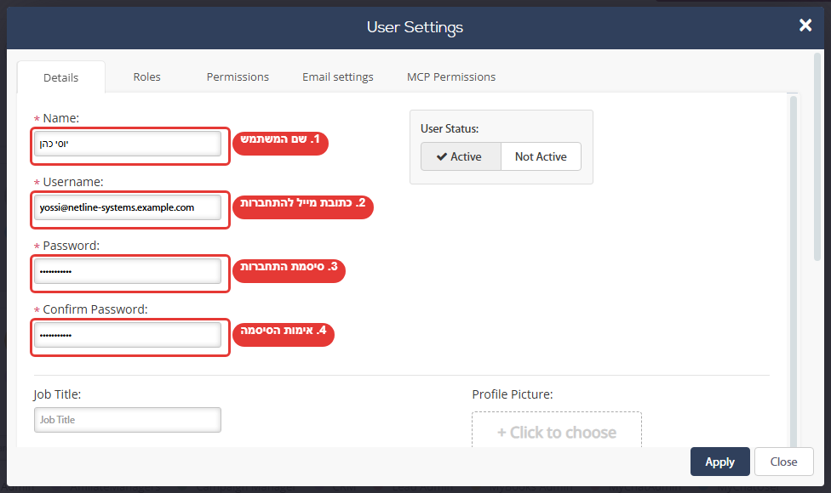Click the User Status label

[x=450, y=128]
